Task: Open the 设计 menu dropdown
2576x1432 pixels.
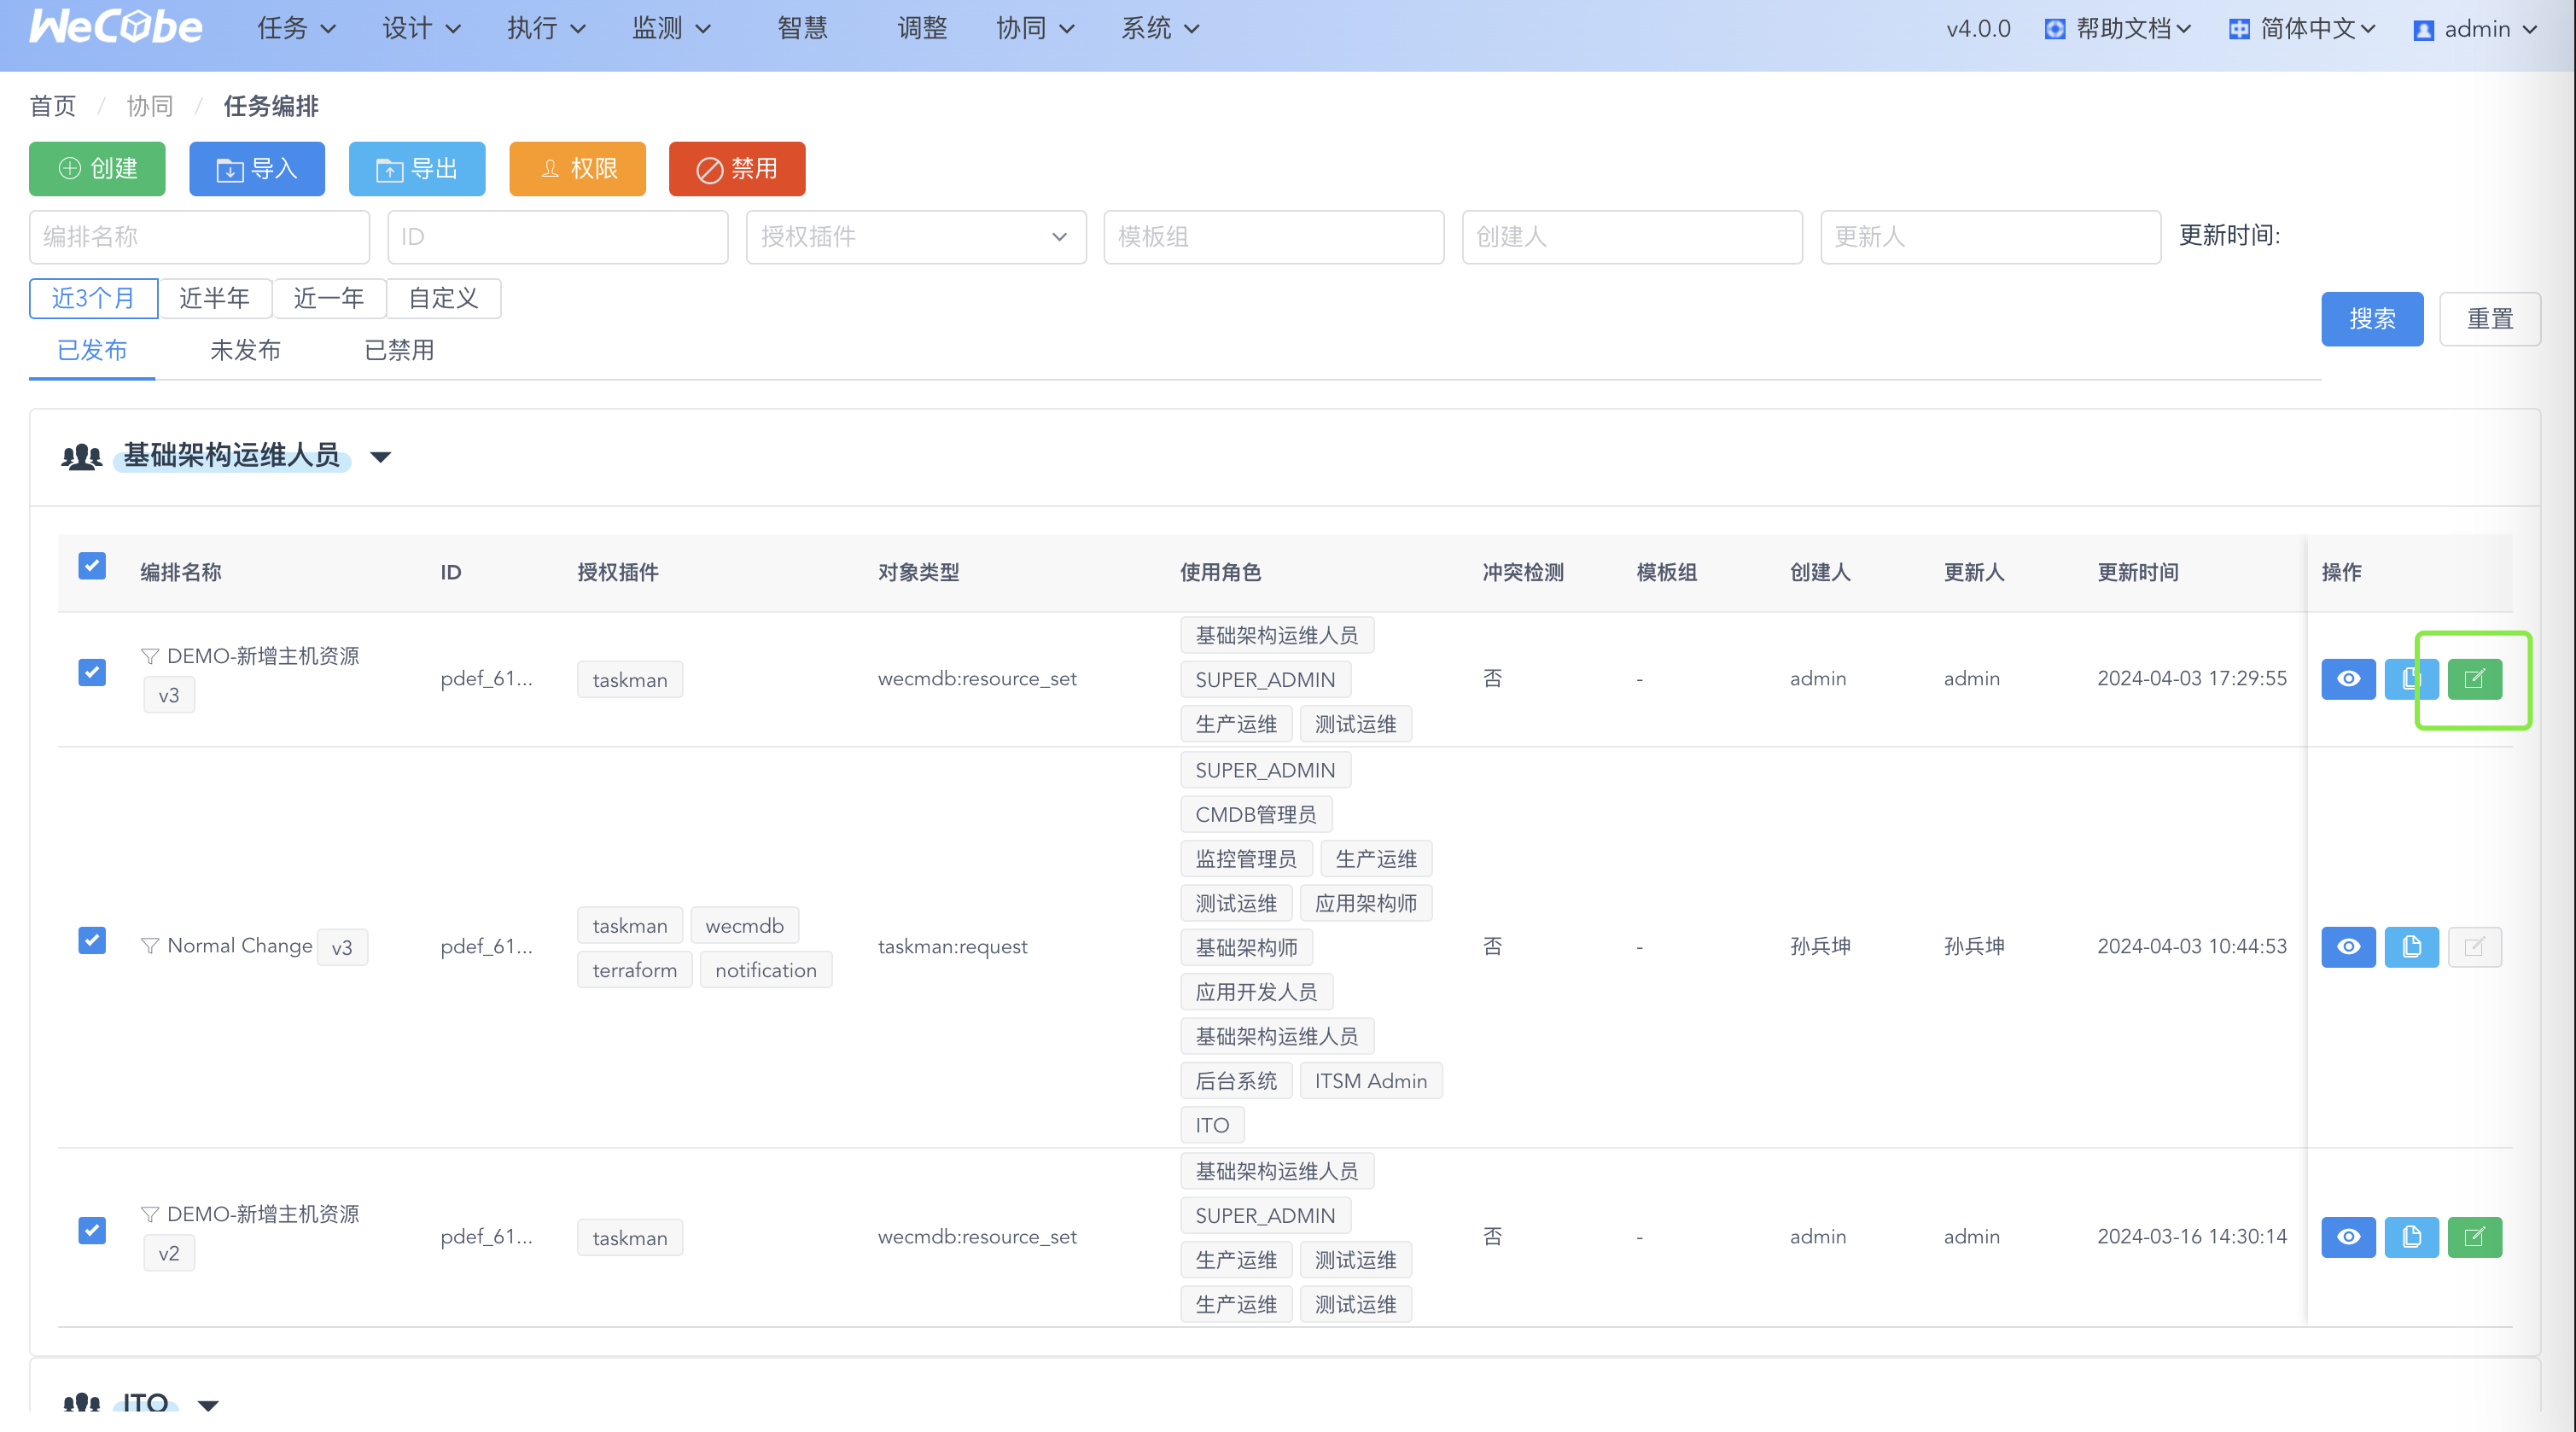Action: [x=421, y=28]
